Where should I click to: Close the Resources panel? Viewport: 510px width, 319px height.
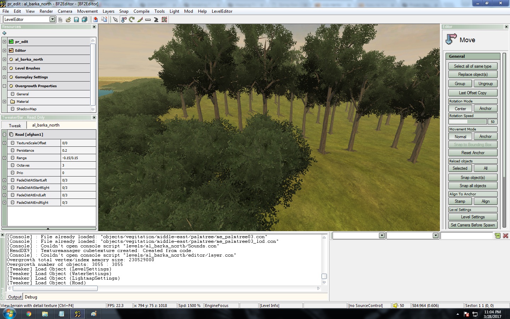pos(94,27)
